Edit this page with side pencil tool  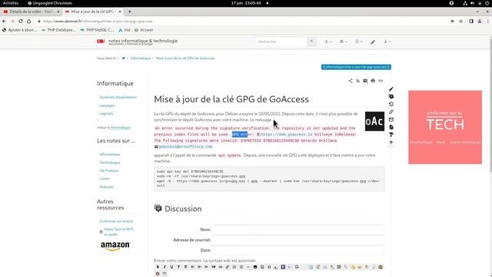[x=391, y=89]
